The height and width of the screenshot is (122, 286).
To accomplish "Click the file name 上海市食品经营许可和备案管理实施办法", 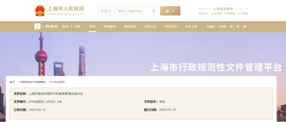I will coord(56,94).
